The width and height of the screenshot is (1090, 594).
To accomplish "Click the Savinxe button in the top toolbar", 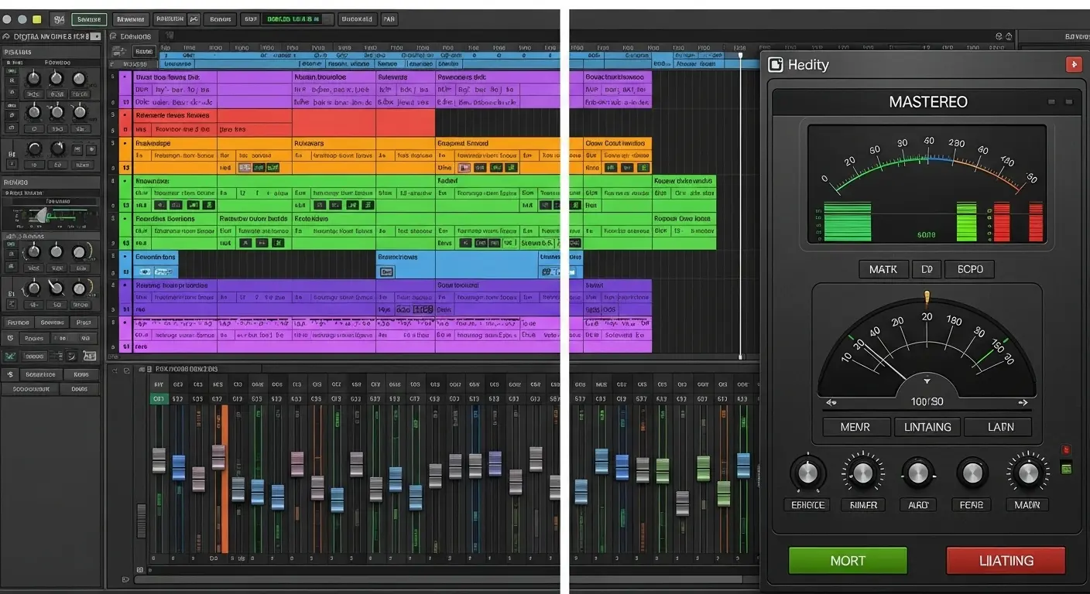I will (x=89, y=19).
